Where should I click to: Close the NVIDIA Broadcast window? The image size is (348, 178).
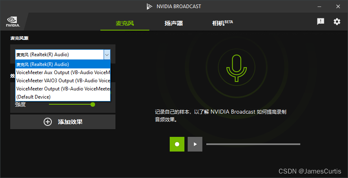pos(338,7)
